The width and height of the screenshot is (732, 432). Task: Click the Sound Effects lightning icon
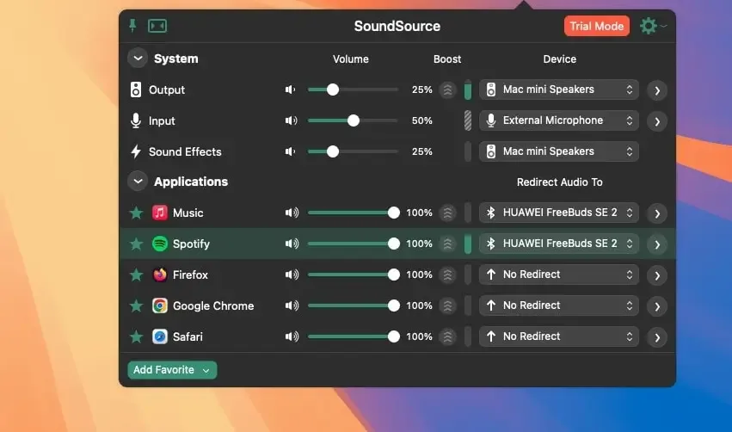pyautogui.click(x=135, y=151)
